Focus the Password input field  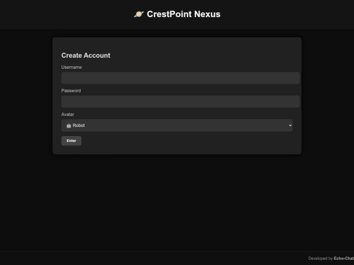180,101
